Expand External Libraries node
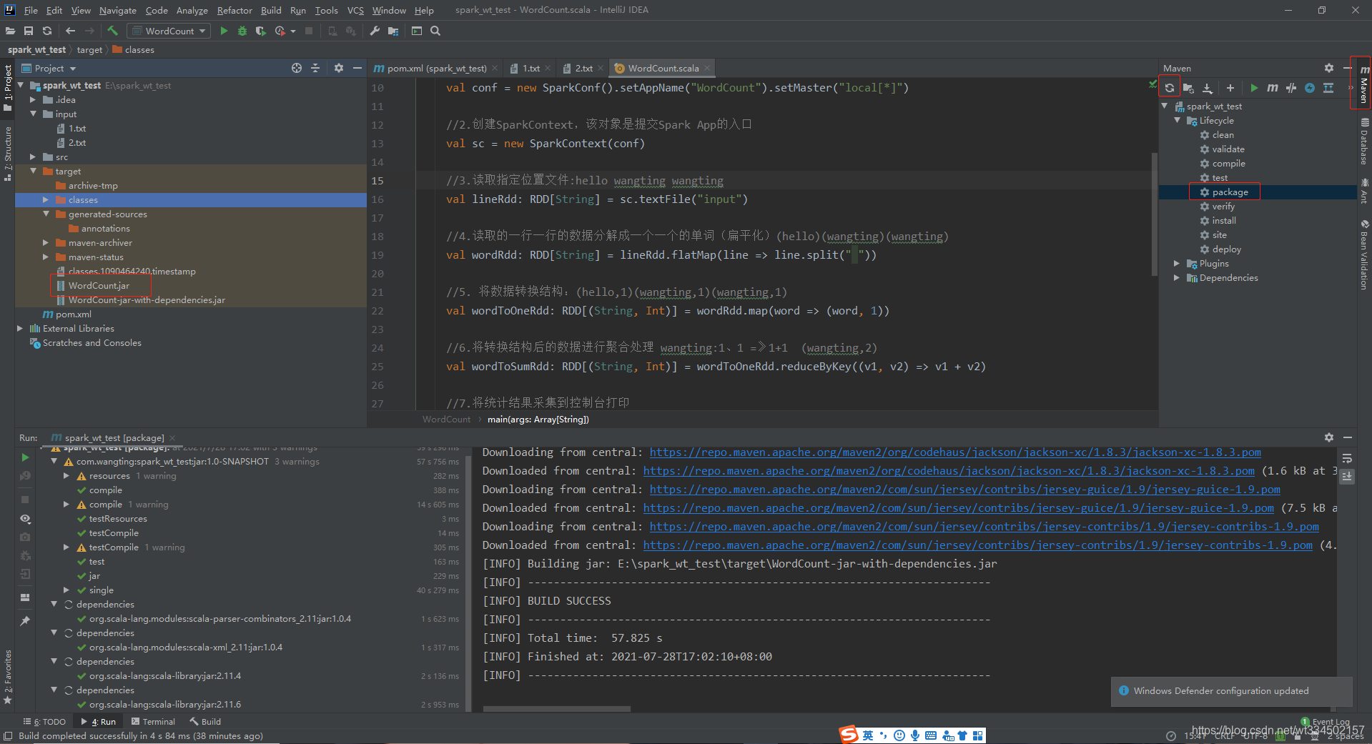The image size is (1372, 744). click(20, 329)
